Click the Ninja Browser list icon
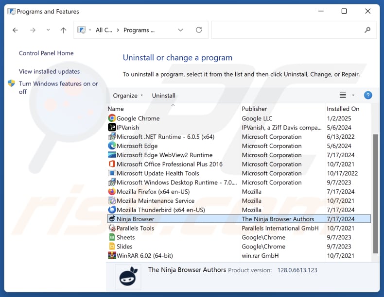This screenshot has height=297, width=384. 112,219
